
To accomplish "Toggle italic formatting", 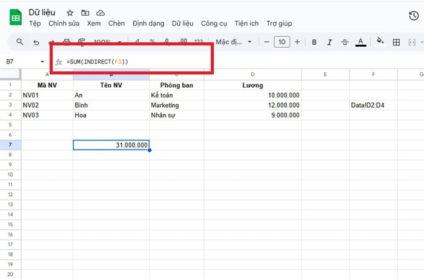I will (x=330, y=42).
